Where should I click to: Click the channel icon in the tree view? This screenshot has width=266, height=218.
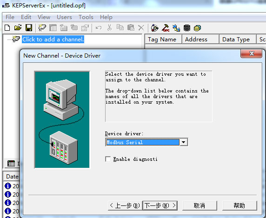[16, 39]
